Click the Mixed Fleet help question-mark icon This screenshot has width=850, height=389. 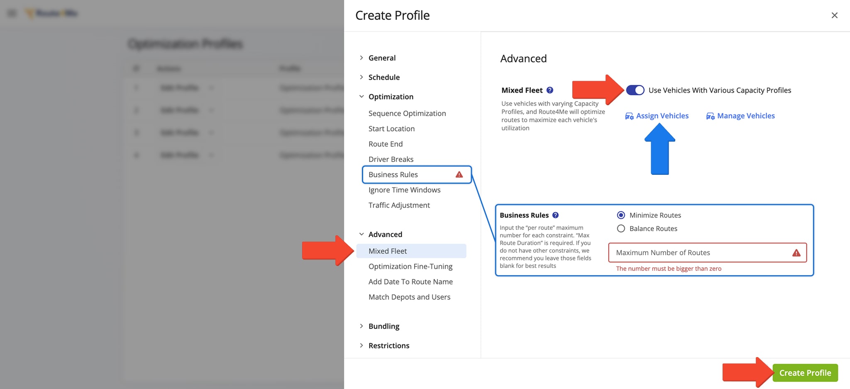click(550, 90)
